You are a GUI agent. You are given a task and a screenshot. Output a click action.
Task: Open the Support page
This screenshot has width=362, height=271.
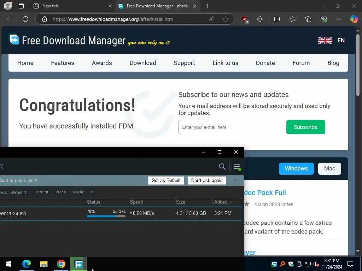(184, 63)
